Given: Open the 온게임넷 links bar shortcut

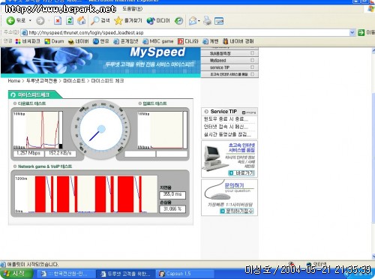Looking at the screenshot, I should click(x=125, y=41).
